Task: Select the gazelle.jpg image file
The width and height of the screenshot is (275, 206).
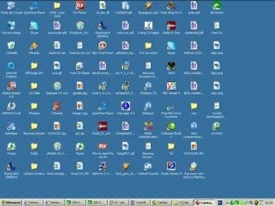Action: tap(80, 86)
